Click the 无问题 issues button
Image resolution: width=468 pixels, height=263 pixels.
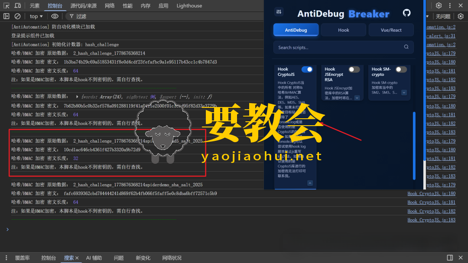click(x=443, y=16)
